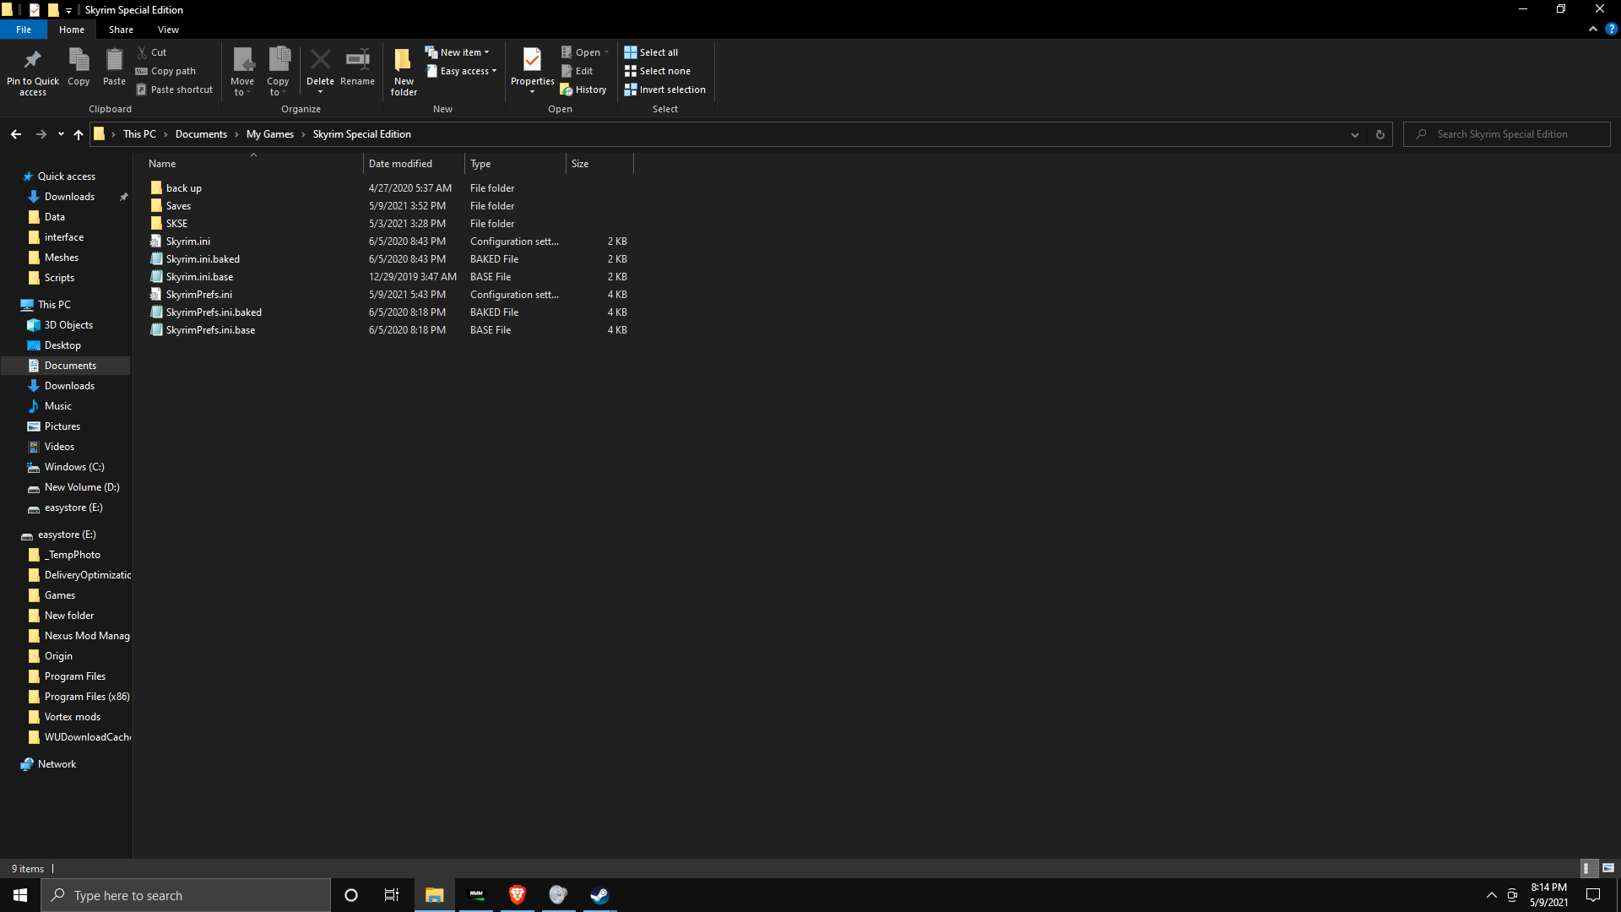Viewport: 1621px width, 912px height.
Task: Click the Paste ribbon icon
Action: click(114, 60)
